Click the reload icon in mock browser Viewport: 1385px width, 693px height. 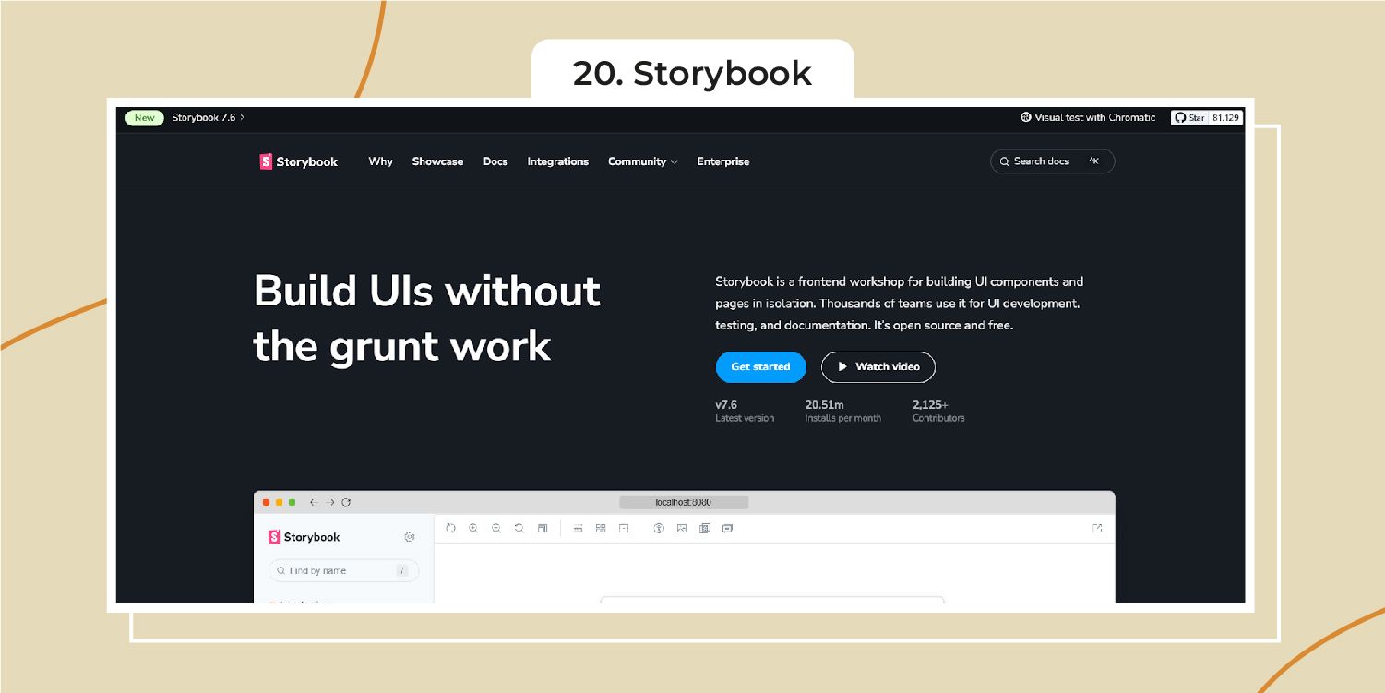pos(346,503)
